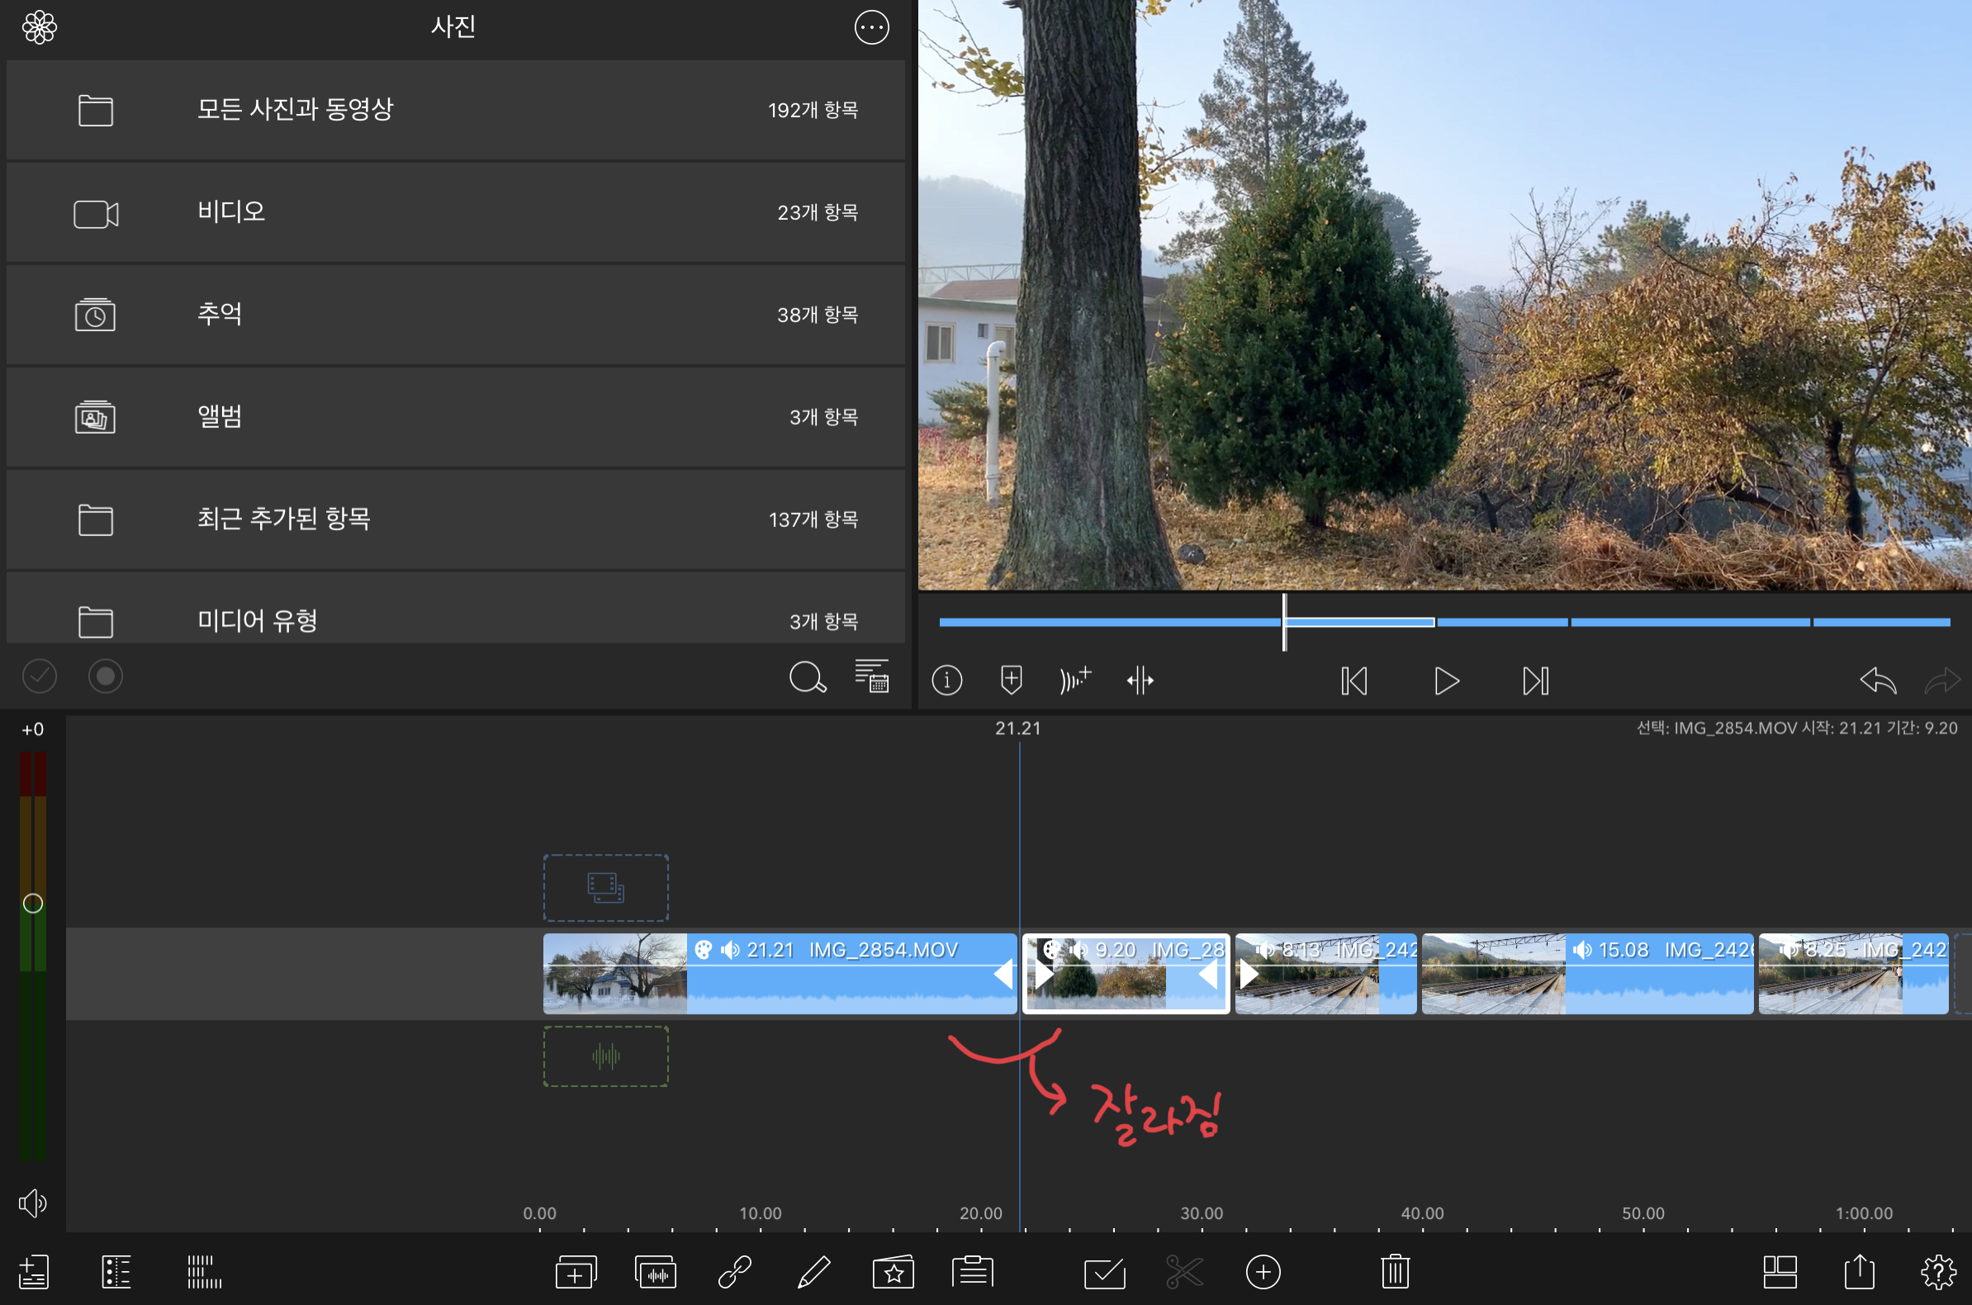The width and height of the screenshot is (1972, 1305).
Task: Open settings help gear icon
Action: point(1937,1271)
